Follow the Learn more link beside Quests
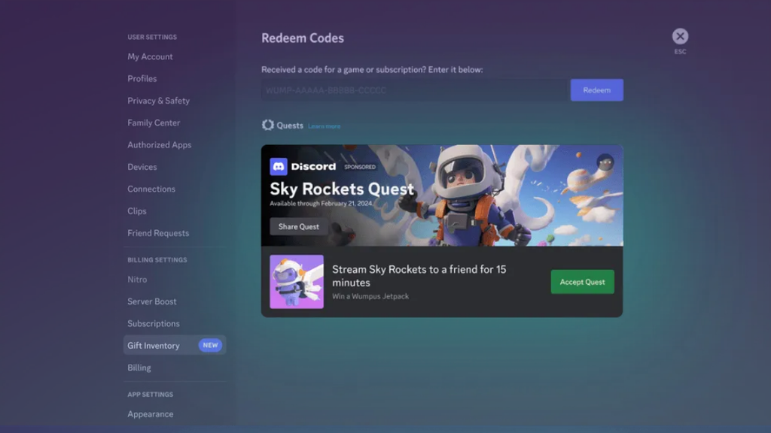This screenshot has width=771, height=433. point(324,126)
